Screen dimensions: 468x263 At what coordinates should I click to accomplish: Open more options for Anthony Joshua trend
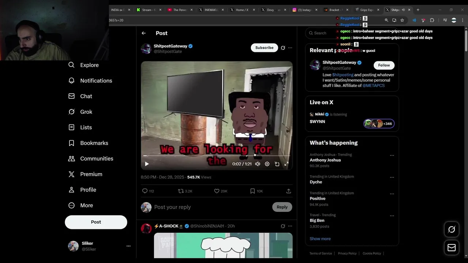[392, 156]
